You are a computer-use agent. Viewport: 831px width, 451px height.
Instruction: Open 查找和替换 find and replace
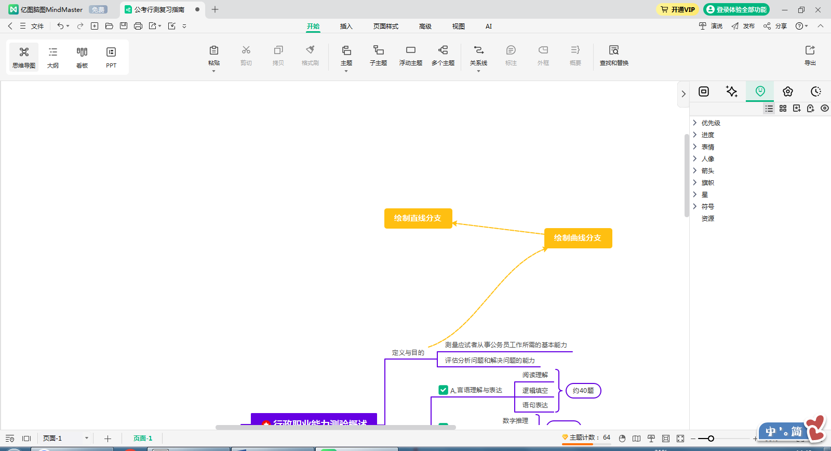pos(614,55)
